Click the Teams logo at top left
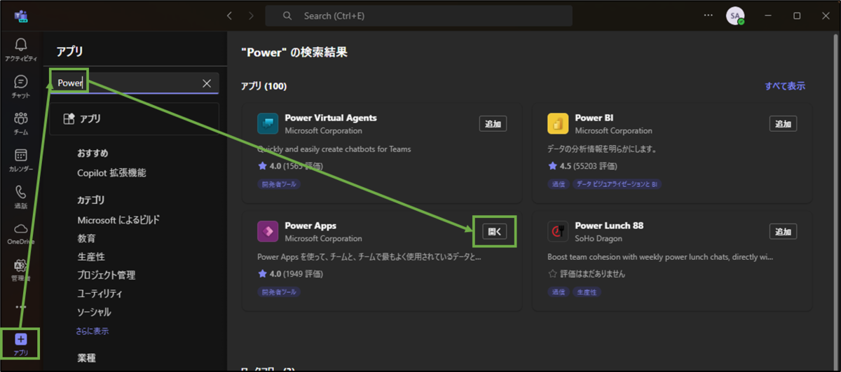The image size is (841, 372). 20,15
